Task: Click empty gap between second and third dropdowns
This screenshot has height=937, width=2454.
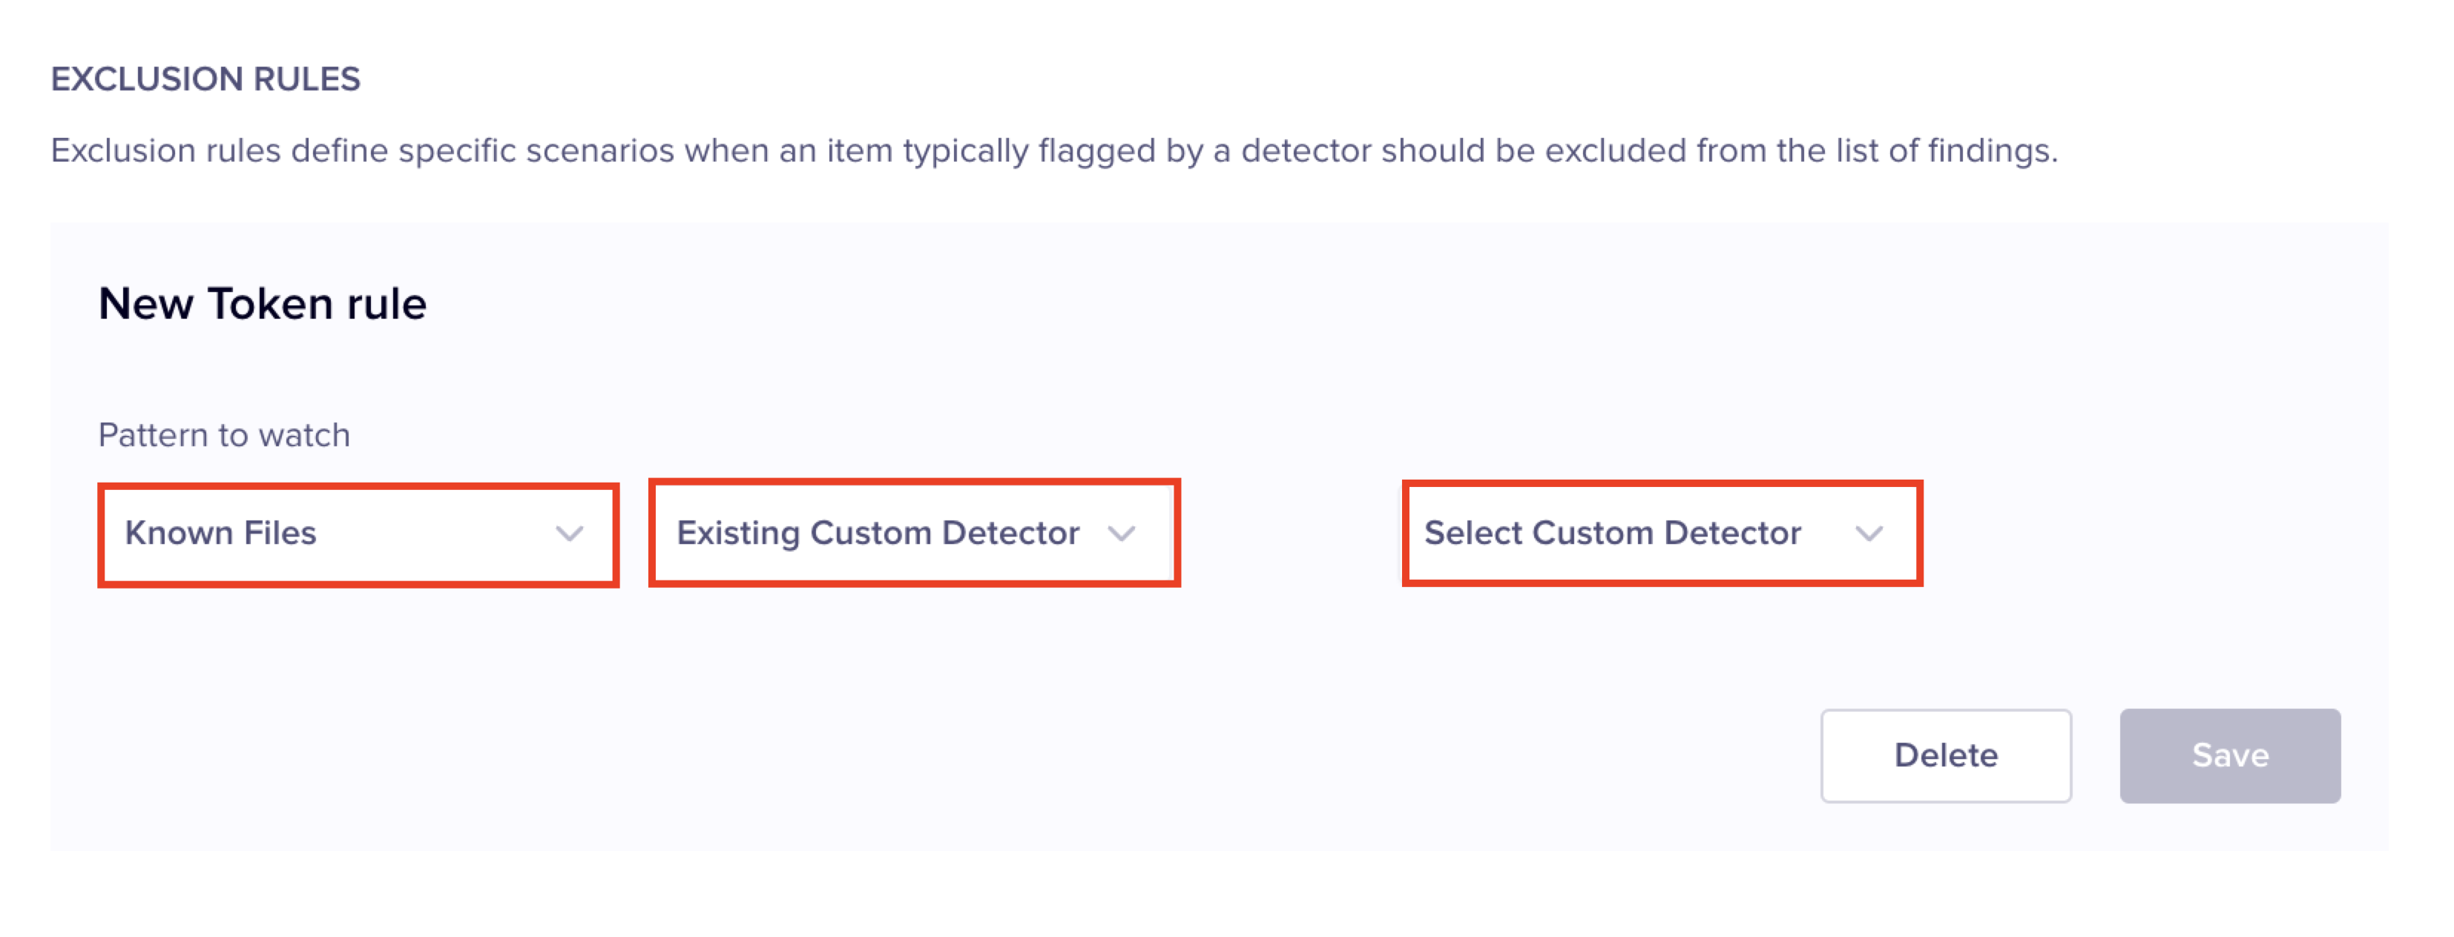Action: click(1291, 534)
